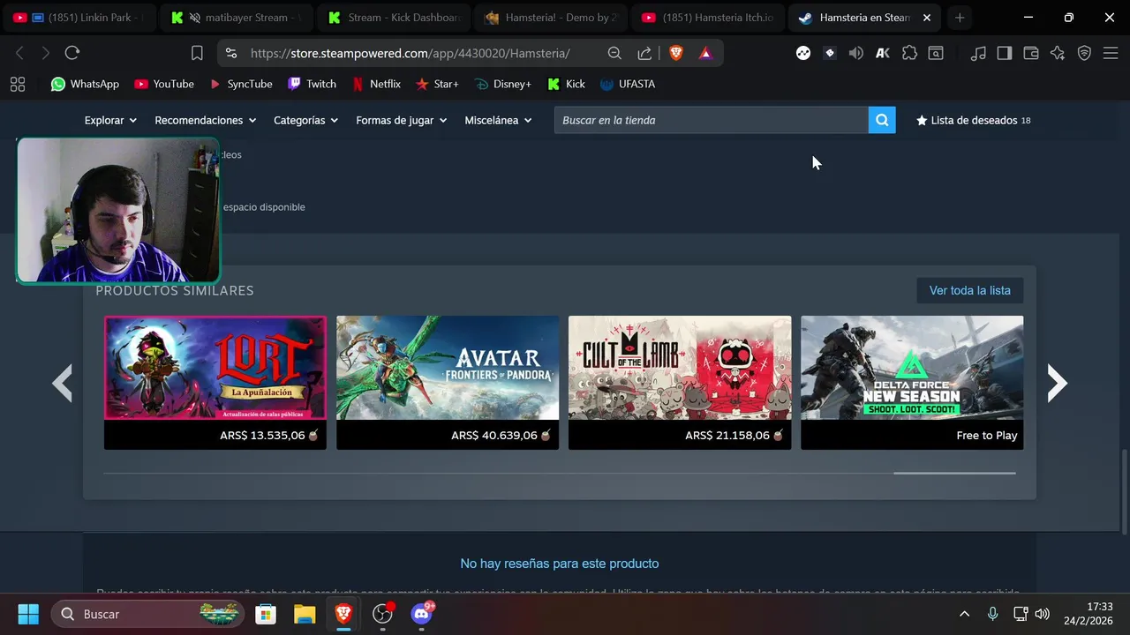This screenshot has height=635, width=1130.
Task: Open the WhatsApp bookmark
Action: tap(85, 84)
